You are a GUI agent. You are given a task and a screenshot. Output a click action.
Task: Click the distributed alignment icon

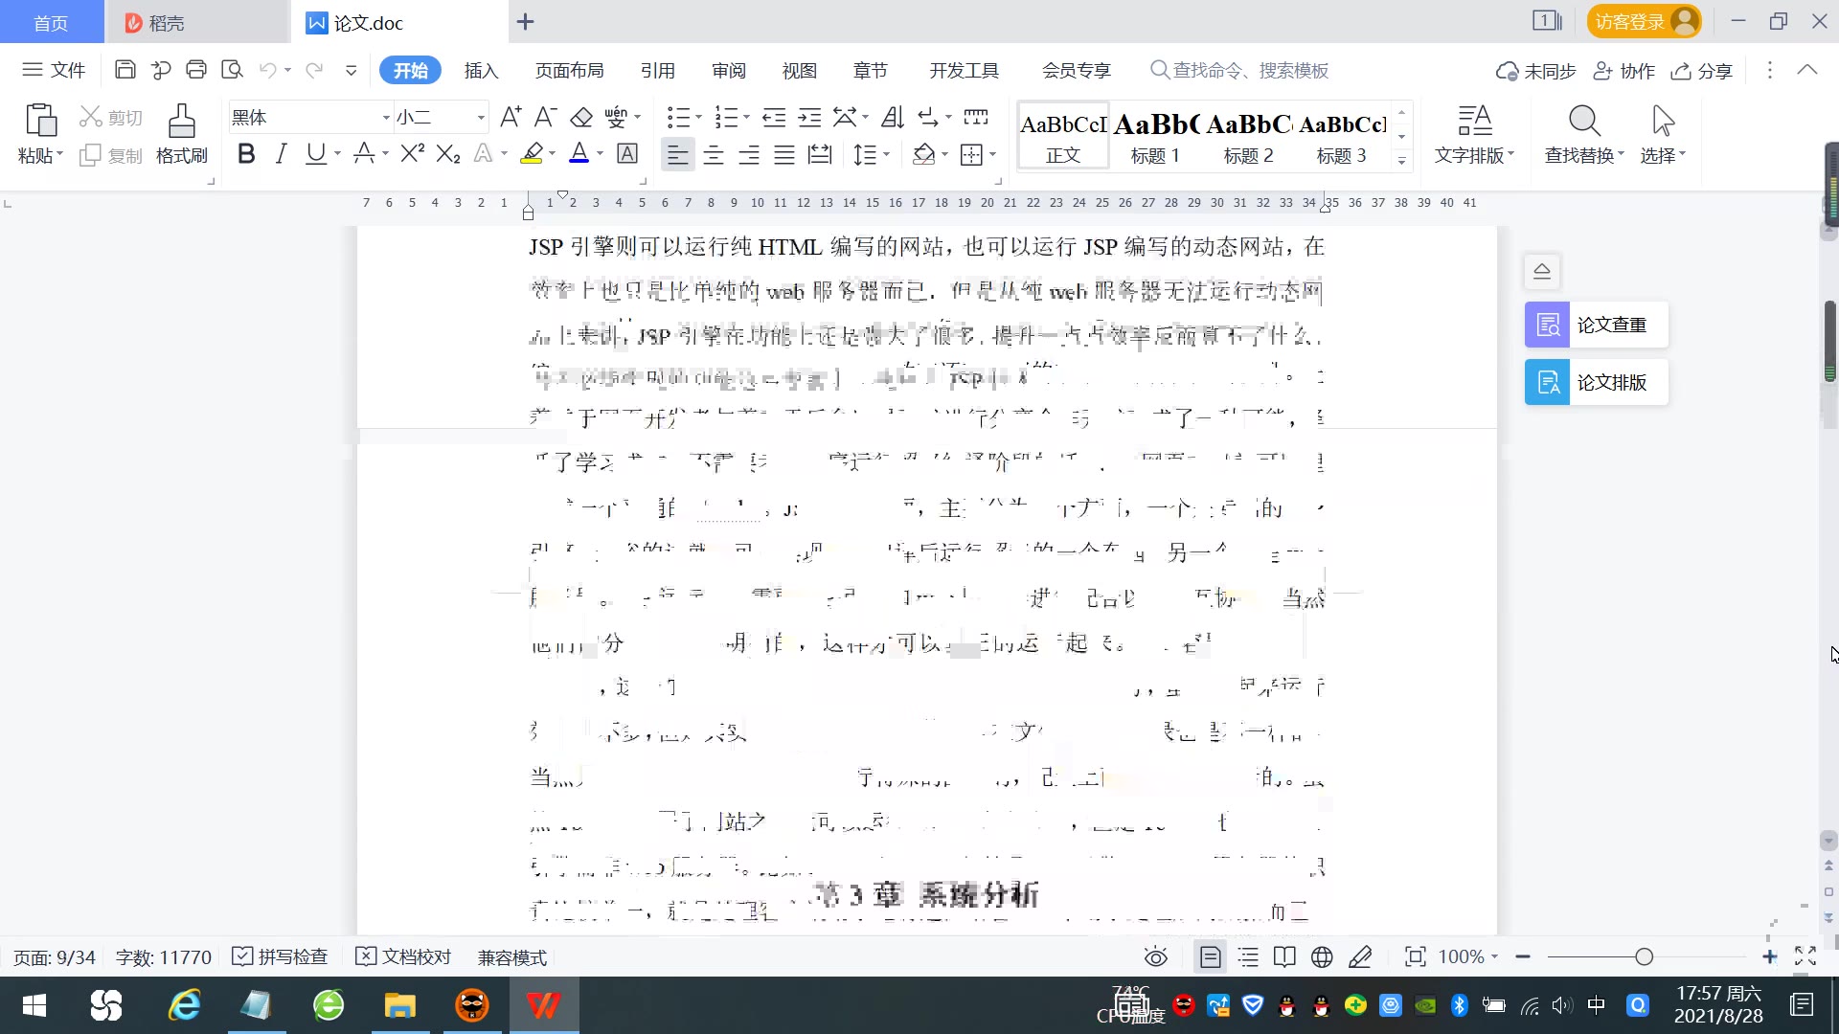820,154
